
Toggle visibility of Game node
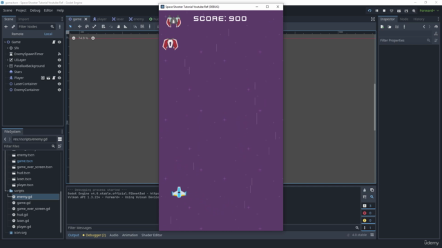(x=59, y=42)
